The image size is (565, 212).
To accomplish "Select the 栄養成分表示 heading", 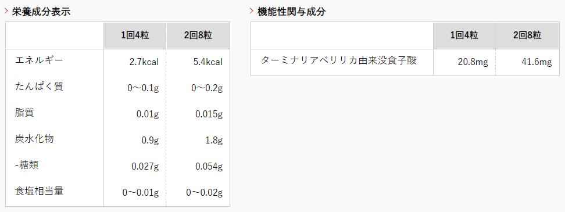I will [41, 12].
